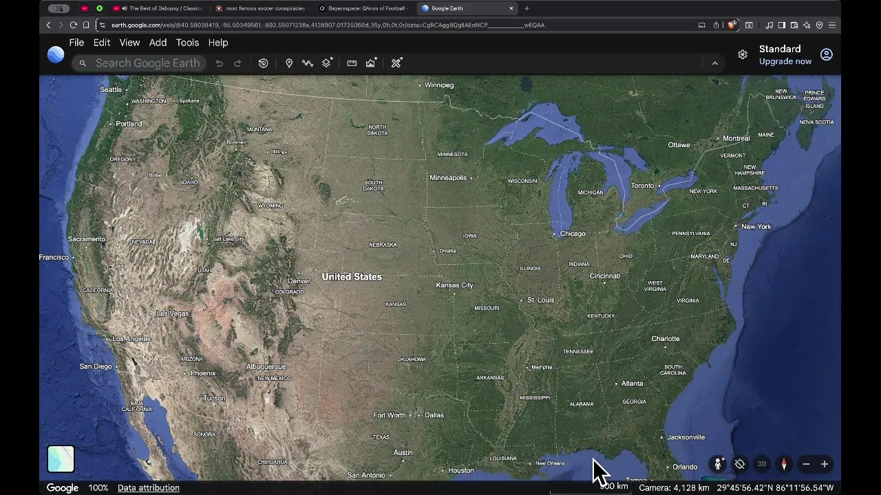881x495 pixels.
Task: Open the historical imagery clock tool
Action: click(x=263, y=63)
